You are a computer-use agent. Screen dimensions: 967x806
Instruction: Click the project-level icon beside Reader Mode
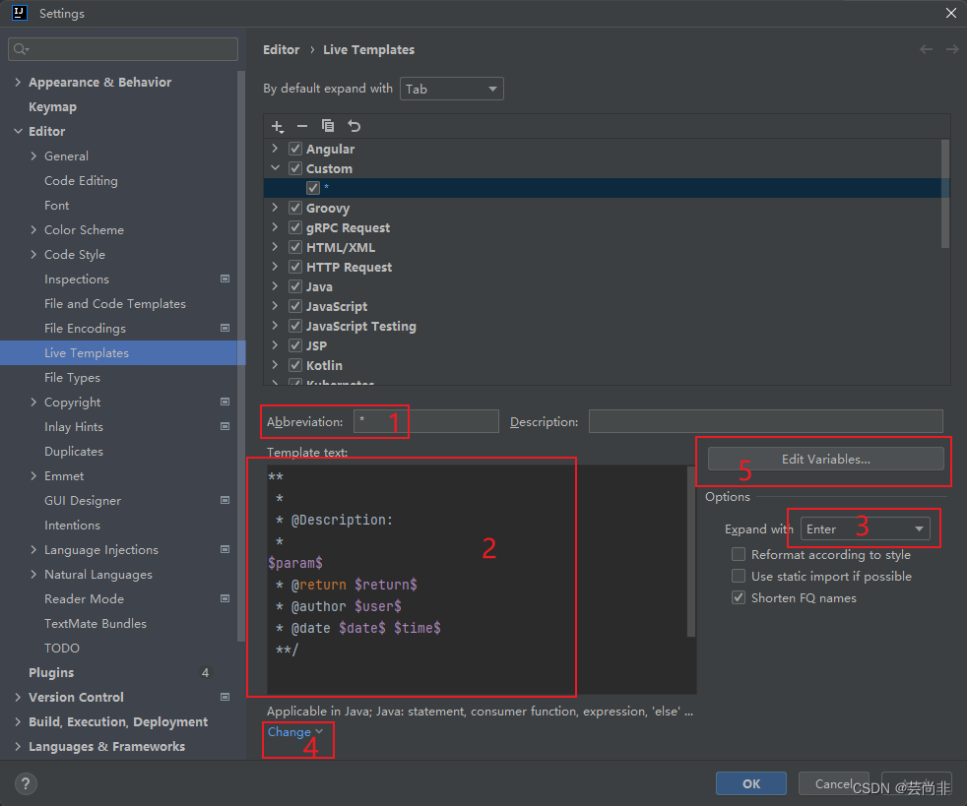coord(226,599)
